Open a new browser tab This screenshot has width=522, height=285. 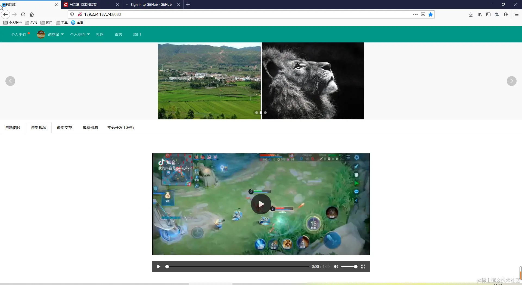(x=188, y=4)
